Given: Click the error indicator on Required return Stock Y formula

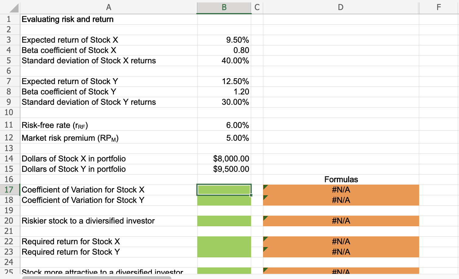Looking at the screenshot, I should (265, 249).
